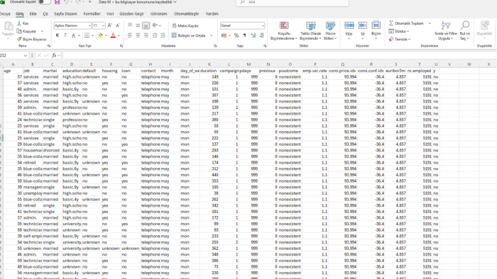
Task: Click the Save icon in title bar
Action: click(x=57, y=2)
